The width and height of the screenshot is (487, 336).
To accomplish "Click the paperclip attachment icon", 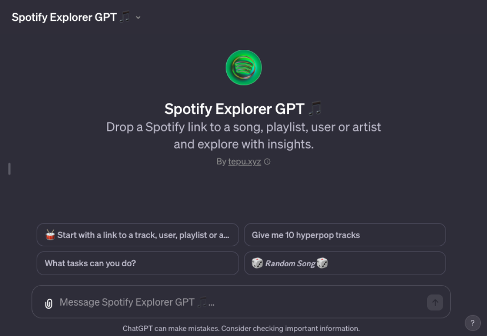I will coord(48,301).
